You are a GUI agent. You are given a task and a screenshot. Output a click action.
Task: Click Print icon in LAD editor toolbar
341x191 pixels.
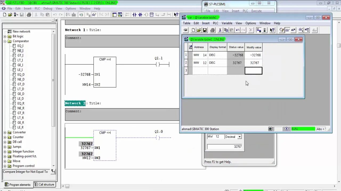tap(29, 15)
